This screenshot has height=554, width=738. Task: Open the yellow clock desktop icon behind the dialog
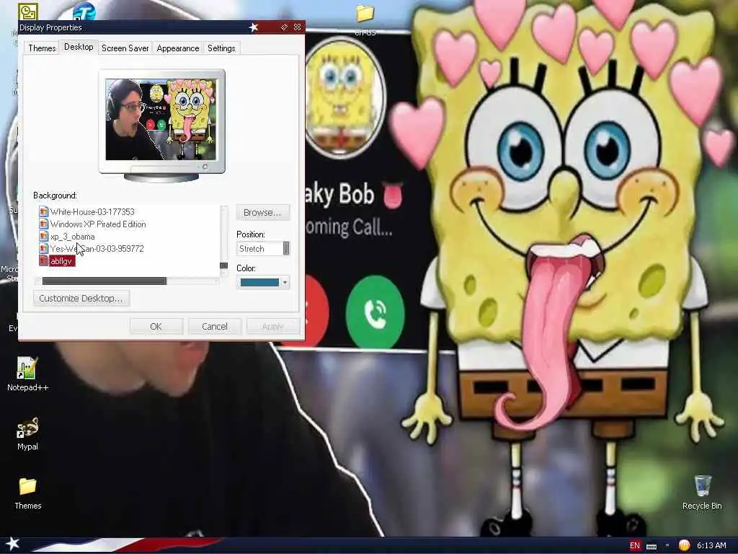point(28,12)
